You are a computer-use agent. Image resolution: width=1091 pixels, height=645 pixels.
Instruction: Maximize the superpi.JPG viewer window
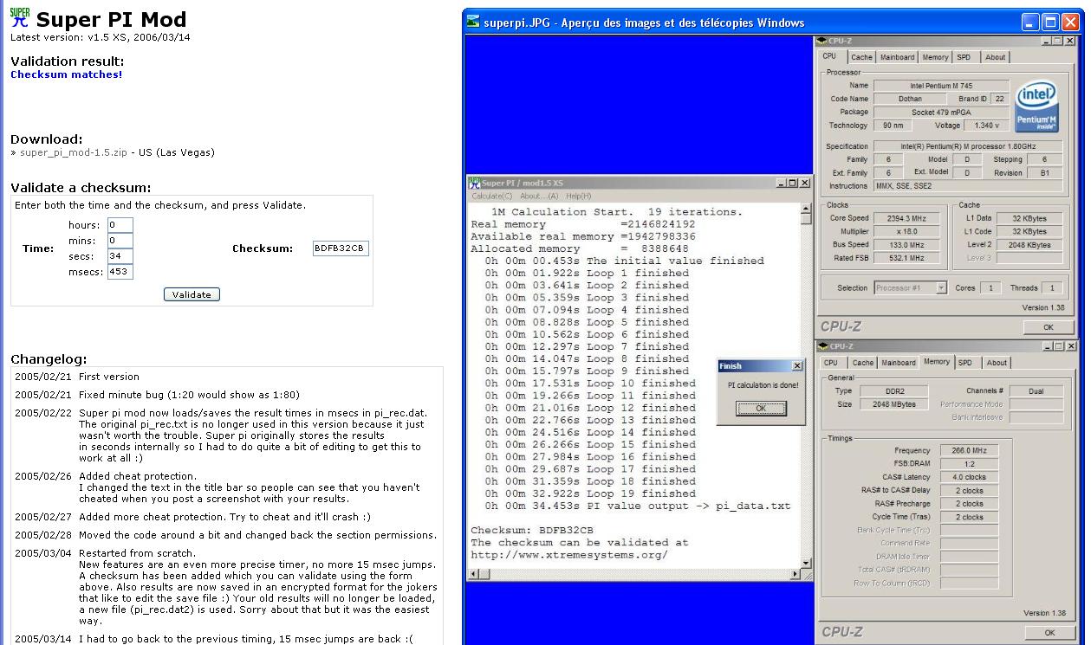1049,23
